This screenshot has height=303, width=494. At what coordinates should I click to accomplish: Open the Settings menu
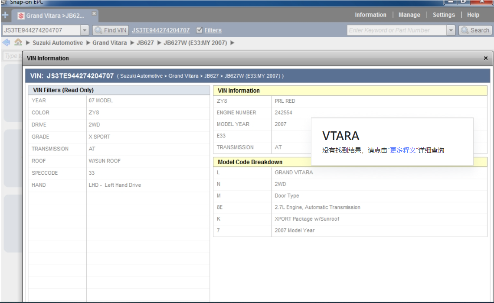point(444,15)
